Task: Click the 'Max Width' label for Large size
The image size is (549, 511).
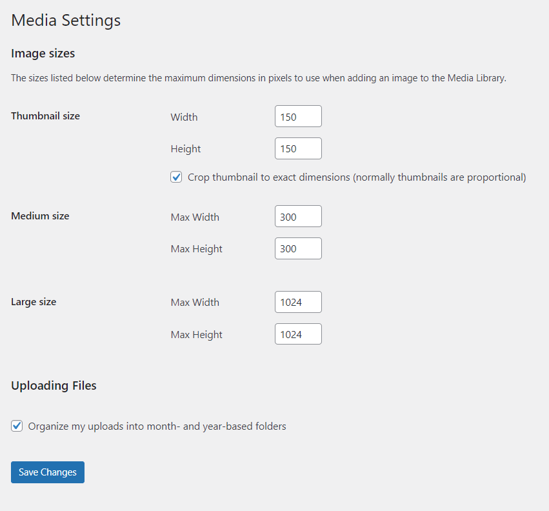Action: (x=195, y=302)
